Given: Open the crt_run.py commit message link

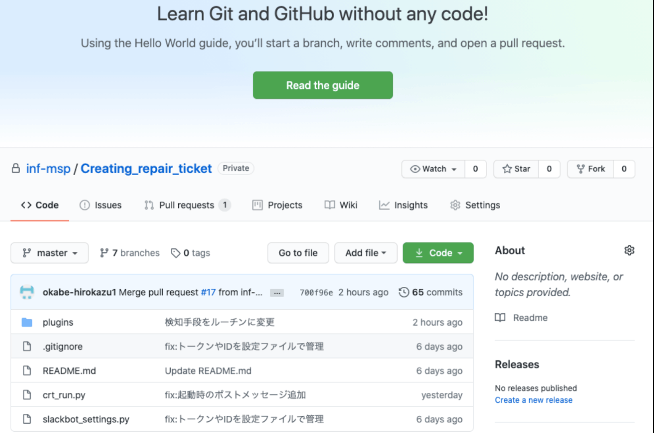Looking at the screenshot, I should point(235,395).
